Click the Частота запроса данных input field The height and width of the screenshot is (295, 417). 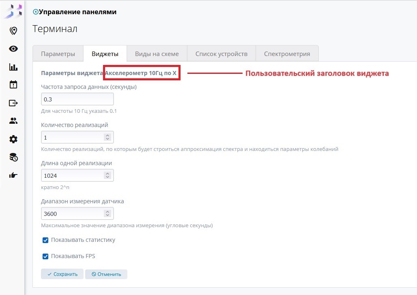(77, 99)
